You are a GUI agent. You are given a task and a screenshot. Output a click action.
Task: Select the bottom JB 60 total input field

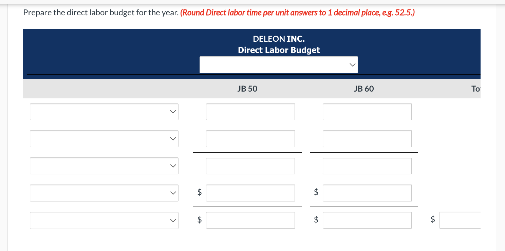[367, 220]
